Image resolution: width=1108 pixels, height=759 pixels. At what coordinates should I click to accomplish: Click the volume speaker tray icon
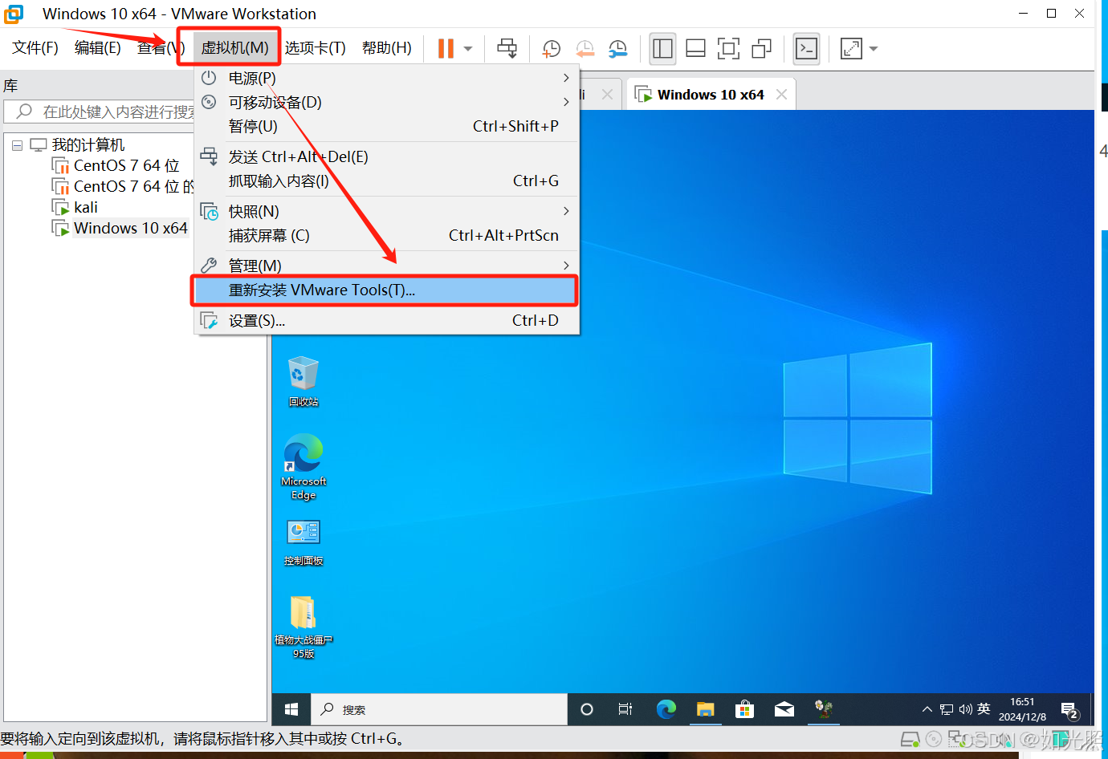coord(965,709)
